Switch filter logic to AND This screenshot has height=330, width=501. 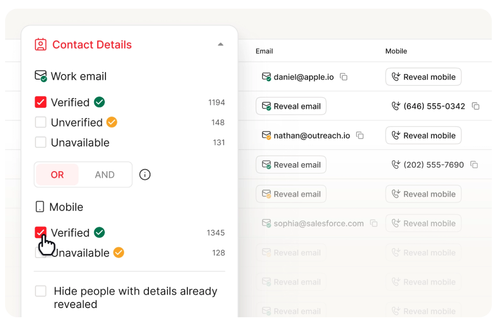click(104, 175)
